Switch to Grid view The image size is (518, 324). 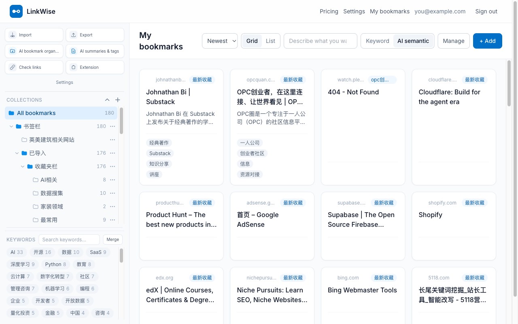[x=252, y=41]
